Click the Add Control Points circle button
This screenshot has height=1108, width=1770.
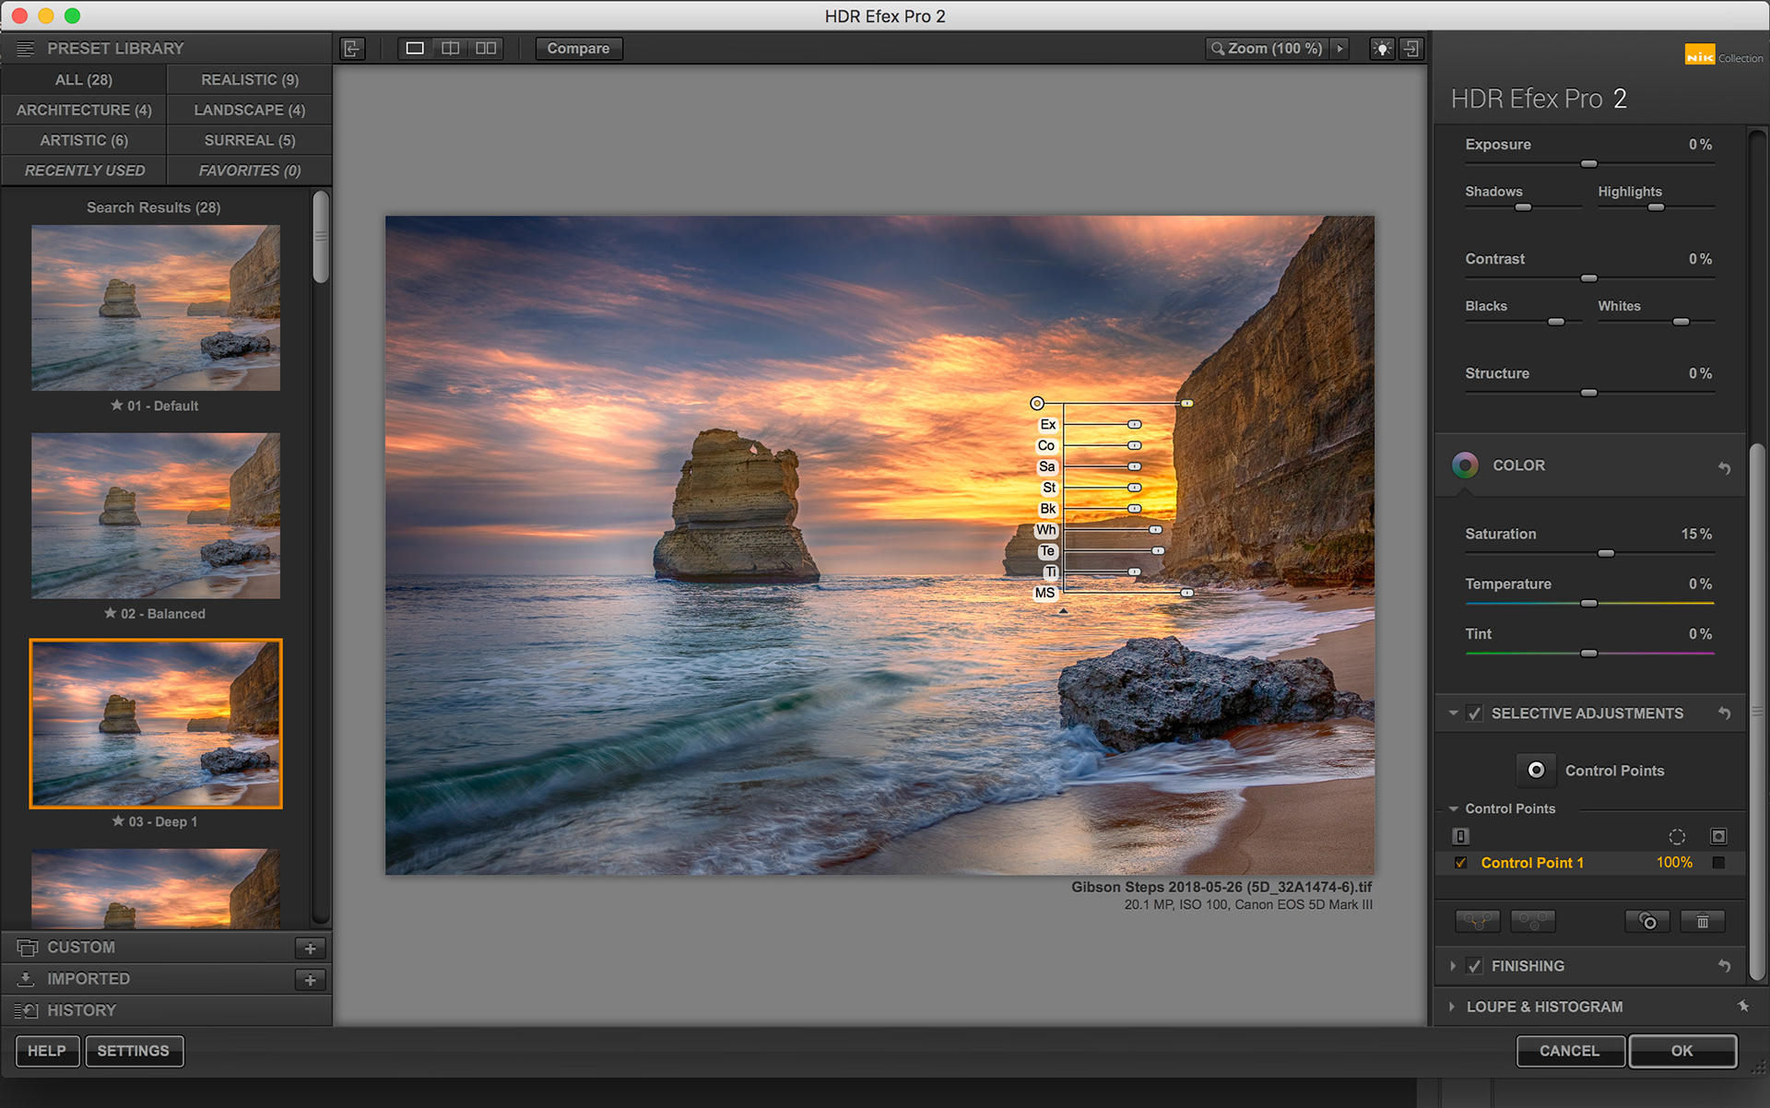tap(1536, 770)
